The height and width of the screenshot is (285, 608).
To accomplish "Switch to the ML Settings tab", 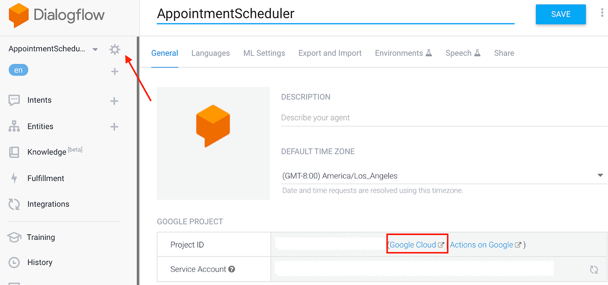I will click(264, 53).
